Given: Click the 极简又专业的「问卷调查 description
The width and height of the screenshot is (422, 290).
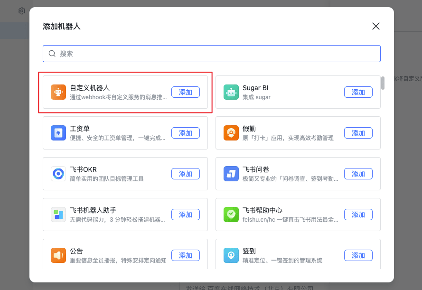Looking at the screenshot, I should [x=290, y=178].
